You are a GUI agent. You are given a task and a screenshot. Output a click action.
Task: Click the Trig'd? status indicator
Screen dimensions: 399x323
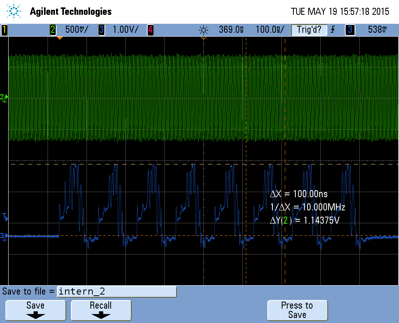pyautogui.click(x=309, y=30)
